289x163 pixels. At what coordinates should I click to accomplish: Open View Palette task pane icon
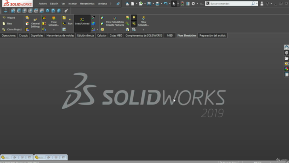pyautogui.click(x=286, y=64)
